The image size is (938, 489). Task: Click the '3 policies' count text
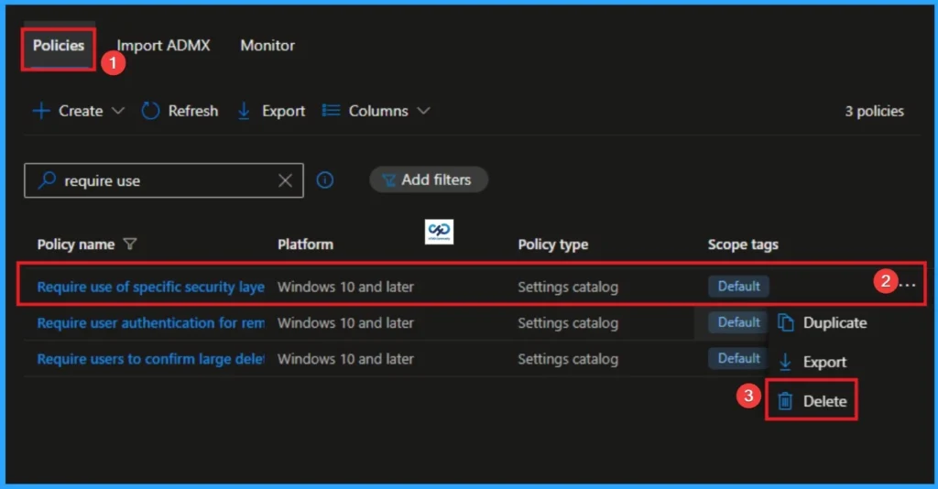click(874, 111)
